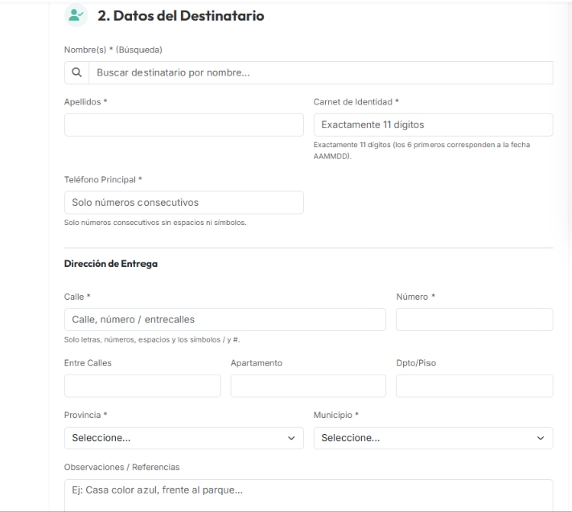This screenshot has height=512, width=572.
Task: Click the Dpto/Piso input field
Action: 474,386
